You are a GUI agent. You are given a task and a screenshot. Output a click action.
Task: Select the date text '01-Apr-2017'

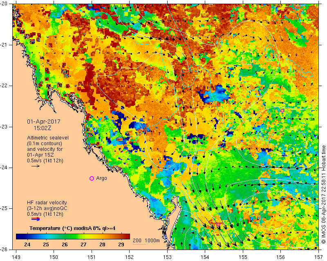44,122
